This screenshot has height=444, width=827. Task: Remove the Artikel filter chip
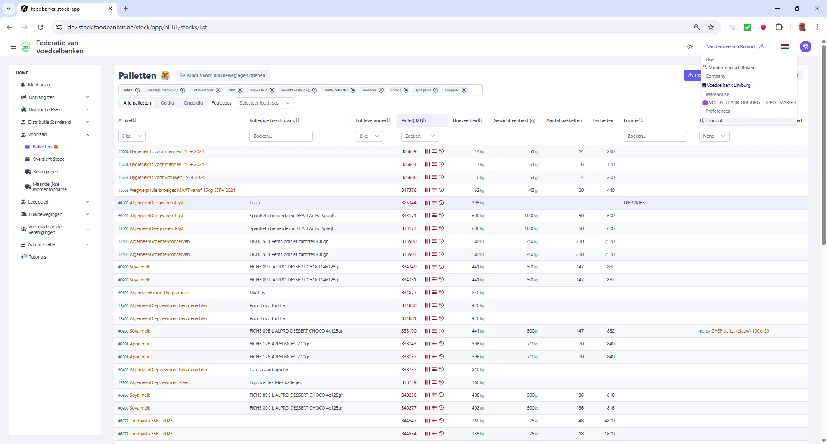click(x=137, y=90)
